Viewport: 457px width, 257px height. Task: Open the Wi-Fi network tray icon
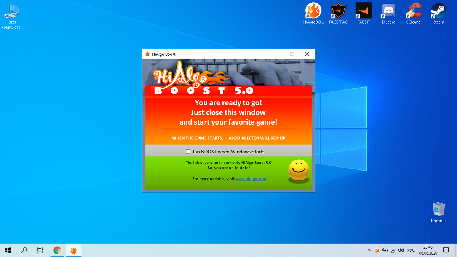pos(393,251)
